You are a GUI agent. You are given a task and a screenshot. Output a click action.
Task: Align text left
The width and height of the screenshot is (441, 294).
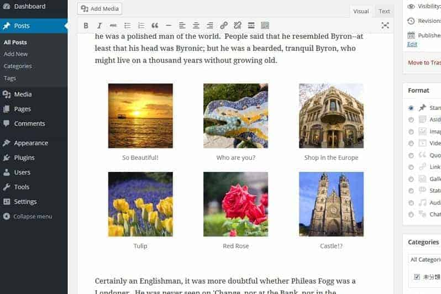[182, 25]
